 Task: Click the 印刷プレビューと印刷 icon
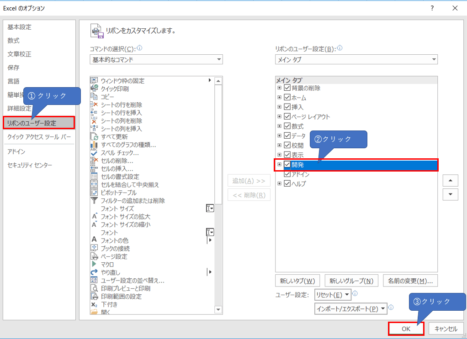tap(94, 288)
